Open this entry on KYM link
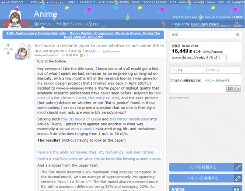 [103, 98]
